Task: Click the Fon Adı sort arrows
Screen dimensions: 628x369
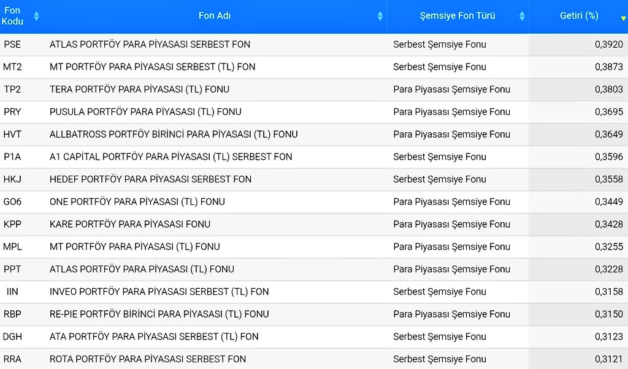Action: [x=380, y=16]
